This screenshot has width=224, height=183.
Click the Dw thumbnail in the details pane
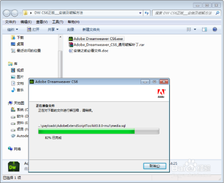tap(14, 166)
